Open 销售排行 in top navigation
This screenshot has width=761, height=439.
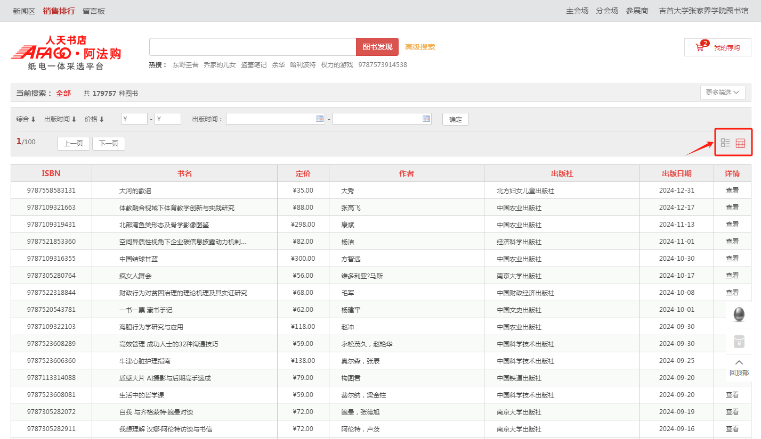click(x=59, y=11)
